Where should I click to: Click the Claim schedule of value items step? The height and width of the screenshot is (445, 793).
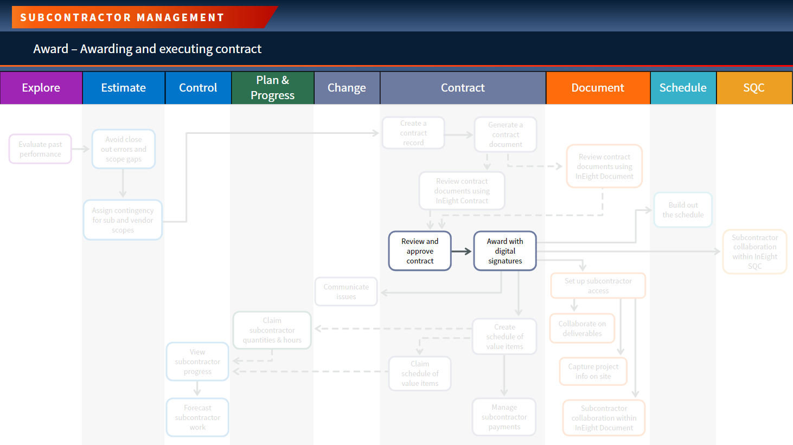pyautogui.click(x=420, y=373)
